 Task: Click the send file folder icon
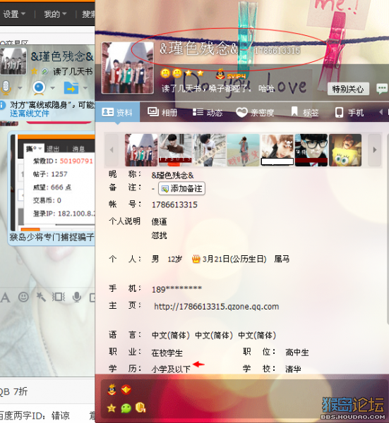[x=71, y=88]
